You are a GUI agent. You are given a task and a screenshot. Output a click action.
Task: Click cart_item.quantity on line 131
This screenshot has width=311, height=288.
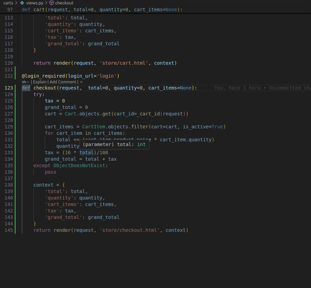(x=186, y=140)
